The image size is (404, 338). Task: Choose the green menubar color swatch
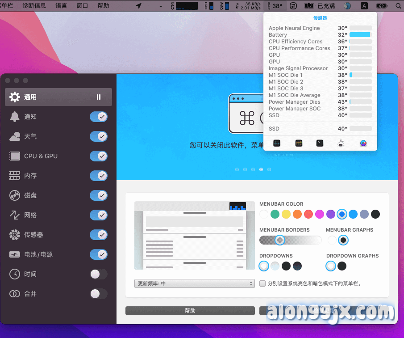275,214
